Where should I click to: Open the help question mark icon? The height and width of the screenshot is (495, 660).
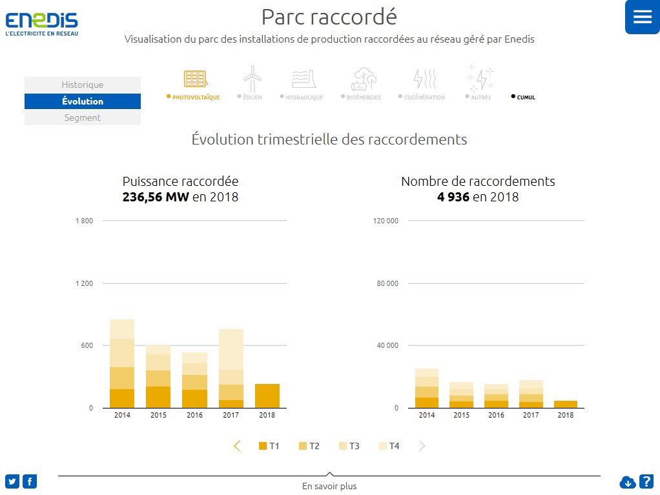click(x=646, y=481)
